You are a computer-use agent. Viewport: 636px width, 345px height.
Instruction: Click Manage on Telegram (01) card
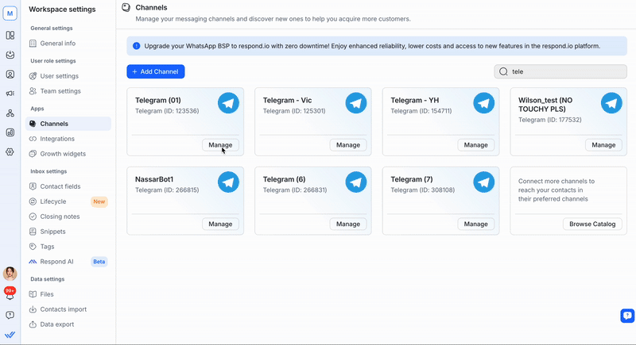[x=220, y=145]
